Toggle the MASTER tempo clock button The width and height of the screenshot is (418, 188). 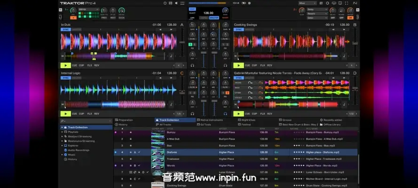[214, 18]
